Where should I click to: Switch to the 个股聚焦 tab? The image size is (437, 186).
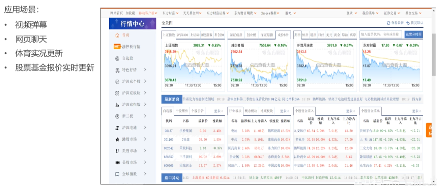click(x=182, y=111)
